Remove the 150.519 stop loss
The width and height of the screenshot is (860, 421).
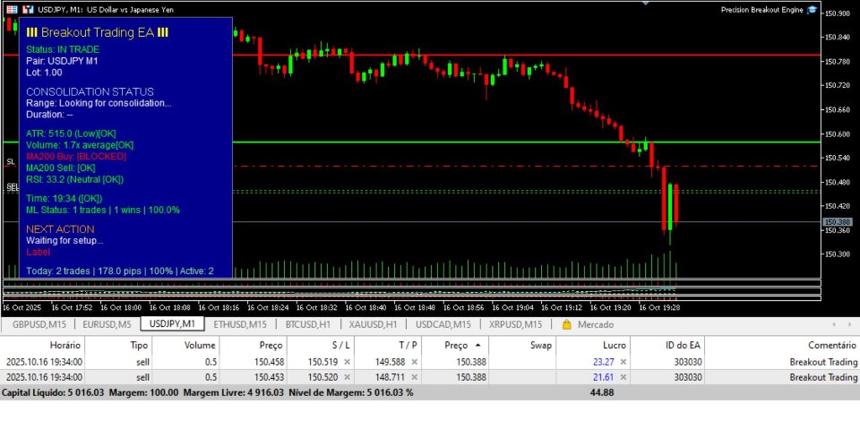(x=347, y=362)
